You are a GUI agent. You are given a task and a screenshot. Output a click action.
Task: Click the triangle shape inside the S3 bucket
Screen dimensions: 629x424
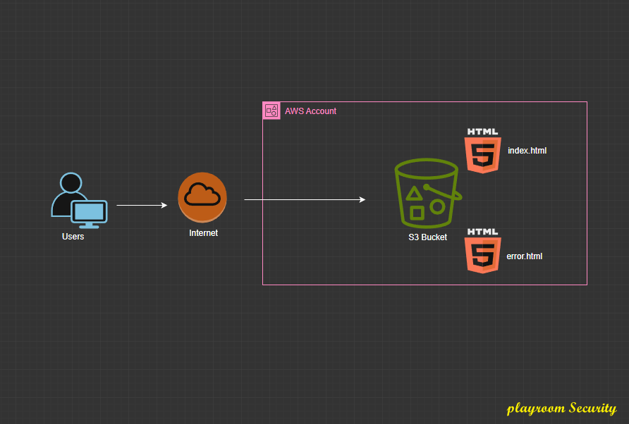point(414,192)
